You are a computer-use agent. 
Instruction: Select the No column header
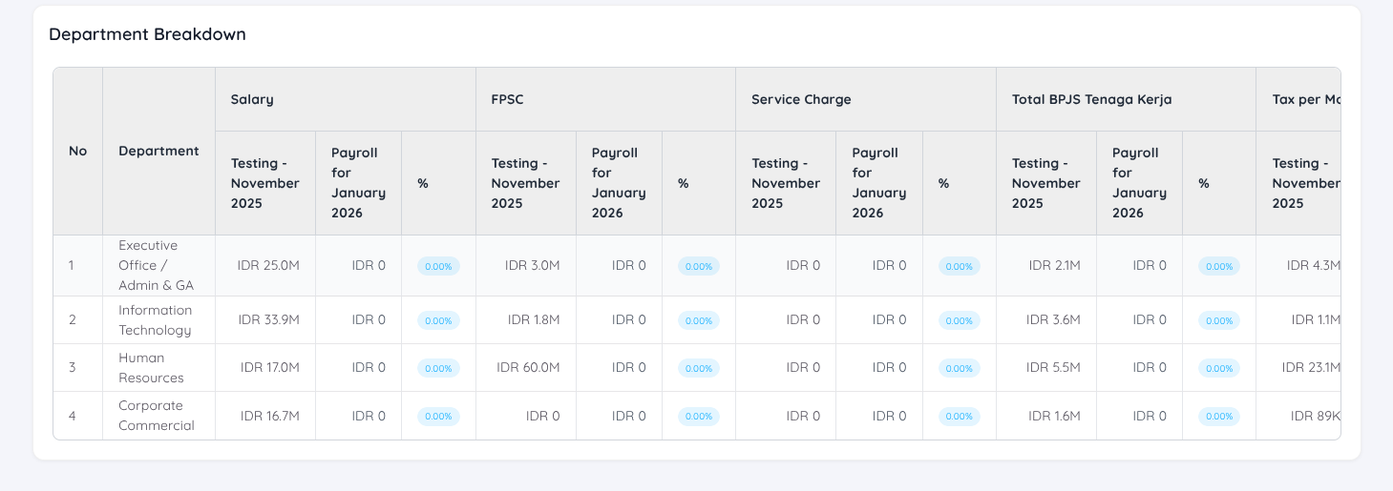tap(77, 151)
